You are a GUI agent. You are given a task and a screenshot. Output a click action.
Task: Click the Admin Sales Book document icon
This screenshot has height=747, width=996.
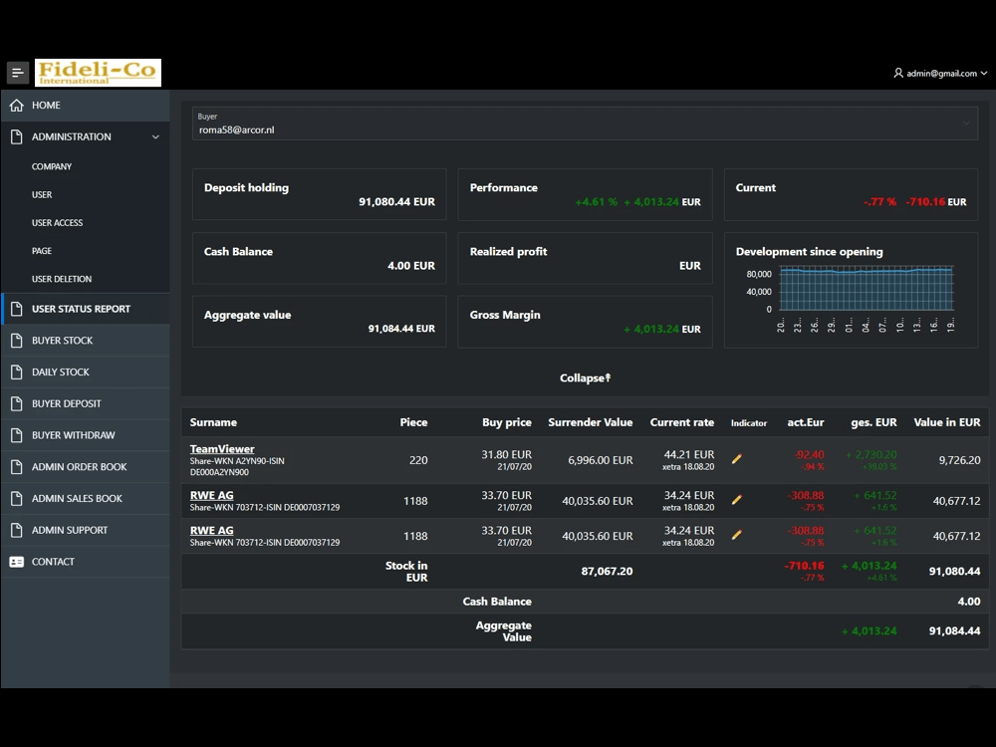[x=17, y=499]
